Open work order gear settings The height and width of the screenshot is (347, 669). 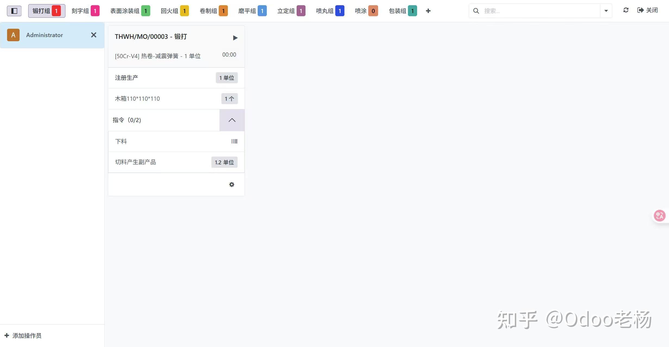tap(232, 184)
